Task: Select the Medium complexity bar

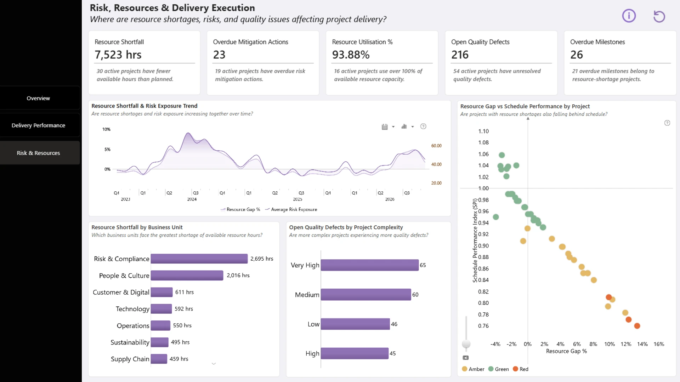Action: (366, 295)
